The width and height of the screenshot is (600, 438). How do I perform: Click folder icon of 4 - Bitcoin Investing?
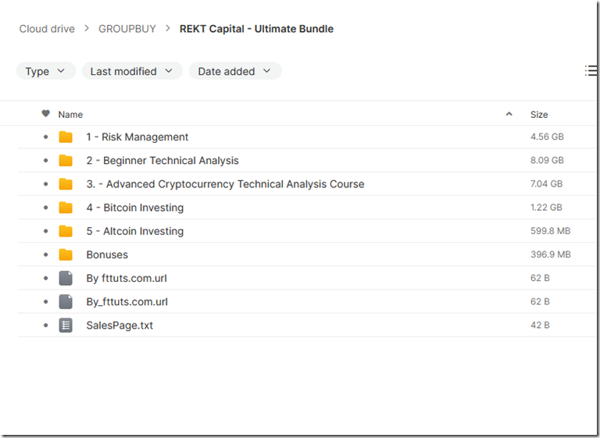pyautogui.click(x=66, y=208)
